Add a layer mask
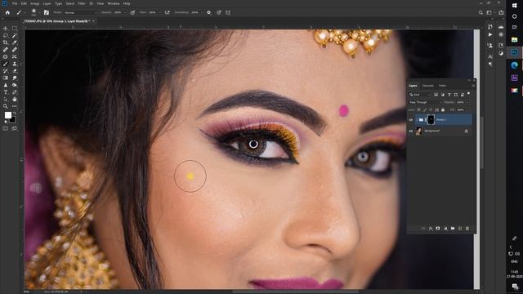 (438, 229)
